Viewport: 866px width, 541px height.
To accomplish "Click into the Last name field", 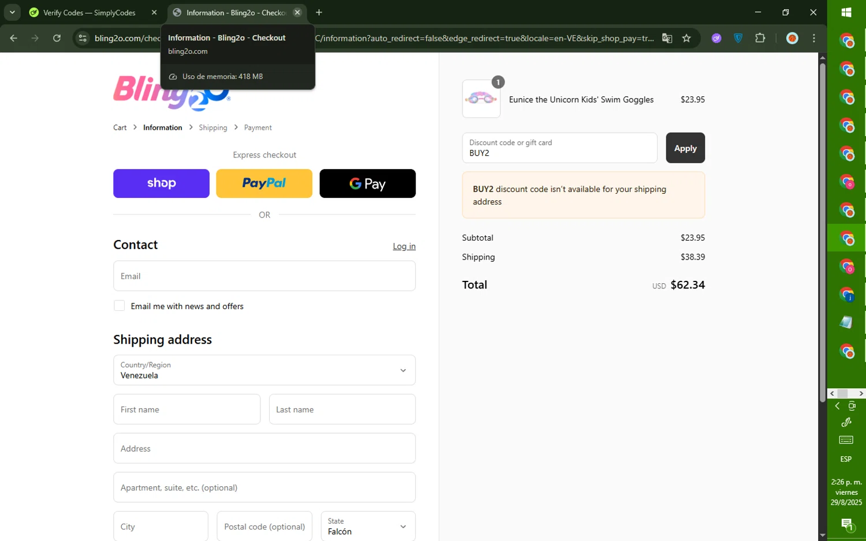I will pyautogui.click(x=342, y=409).
